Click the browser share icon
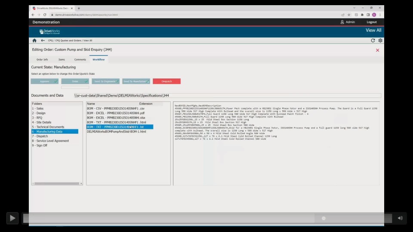This screenshot has height=232, width=413. tap(343, 15)
